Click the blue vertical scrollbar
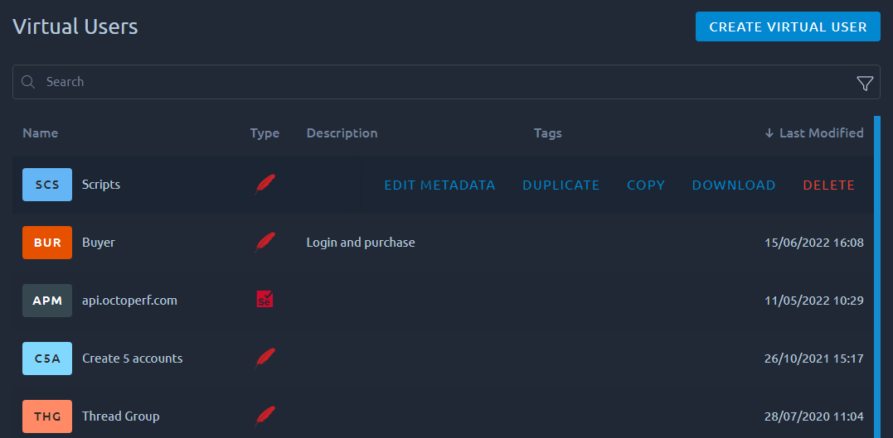 877,277
